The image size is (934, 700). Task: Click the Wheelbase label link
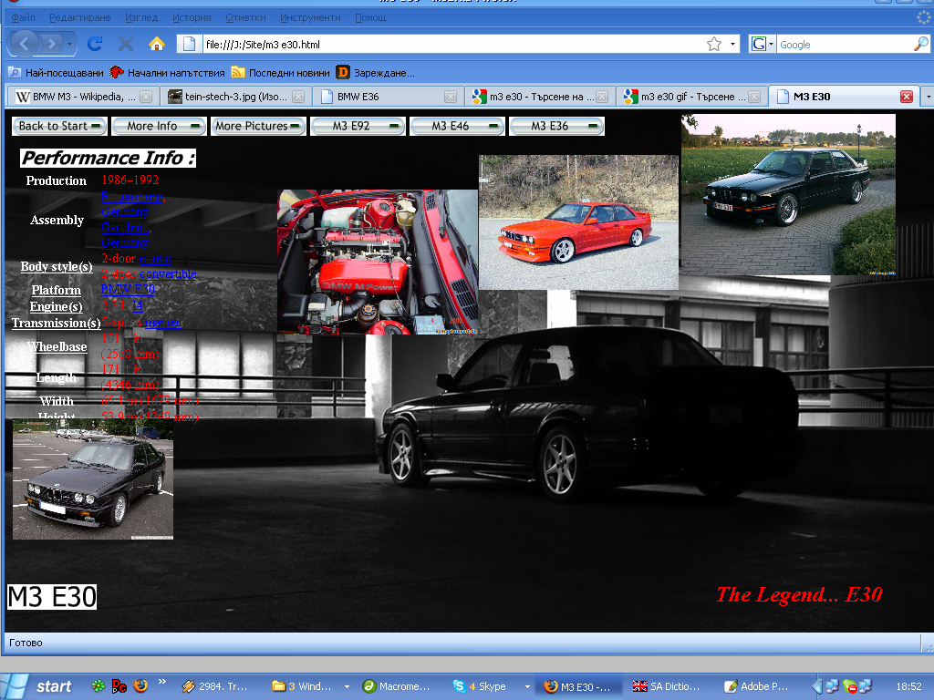[x=57, y=346]
